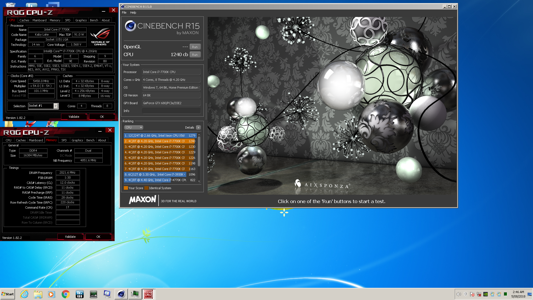
Task: Open the CPU ranking type dropdown
Action: tap(134, 127)
